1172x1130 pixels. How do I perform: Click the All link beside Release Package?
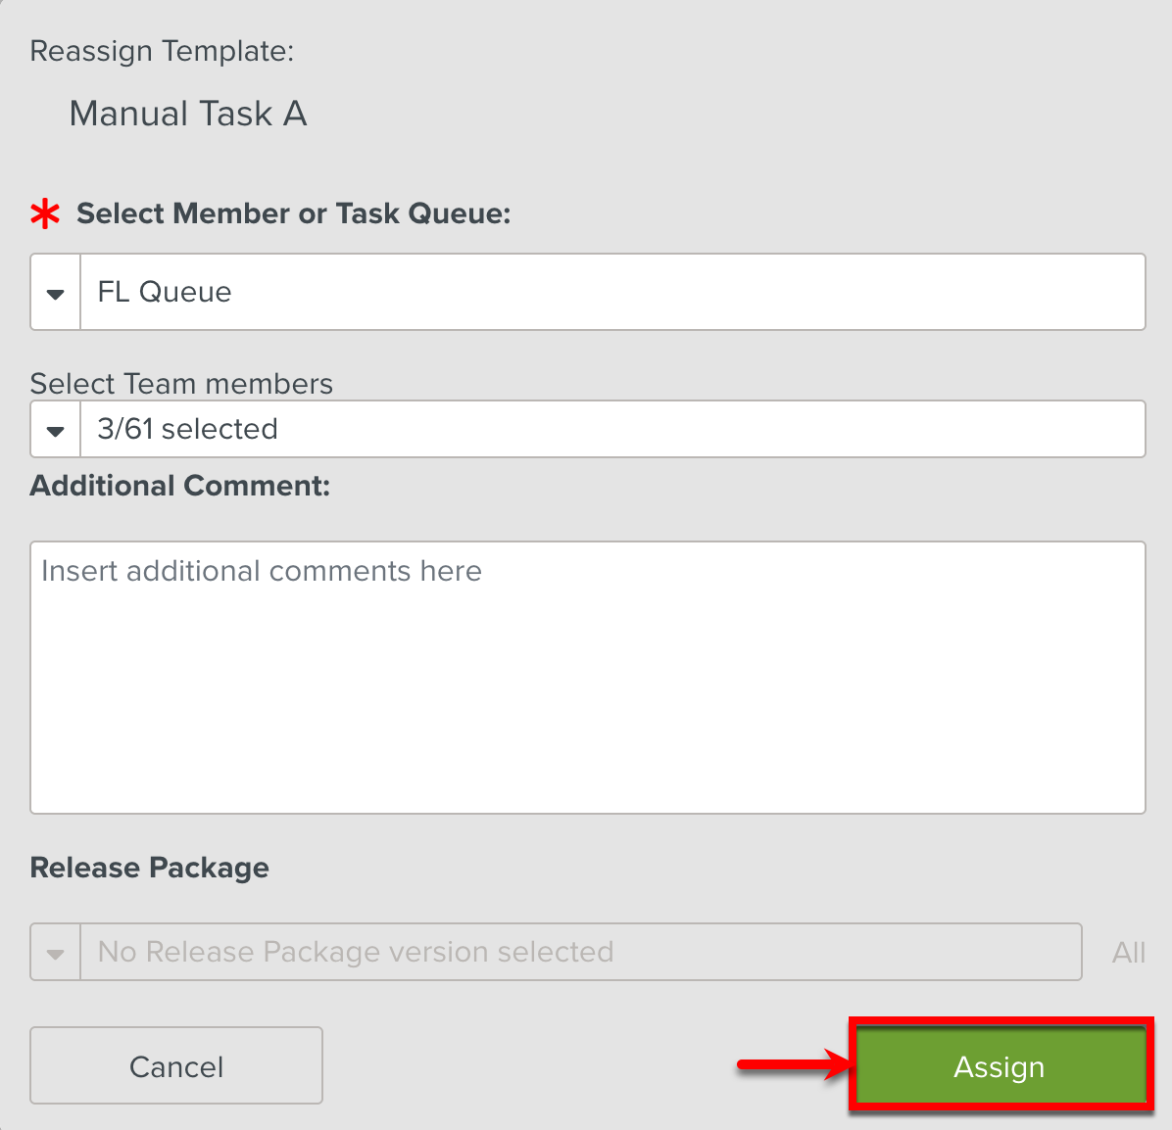[x=1128, y=953]
